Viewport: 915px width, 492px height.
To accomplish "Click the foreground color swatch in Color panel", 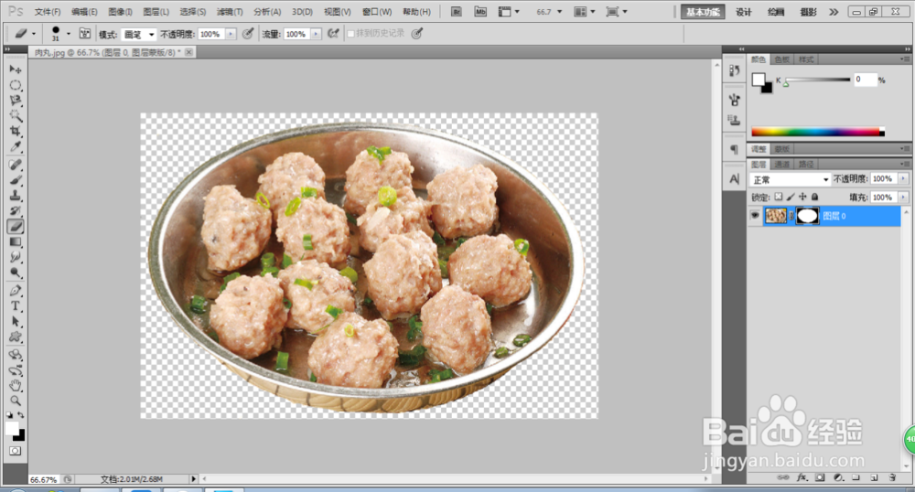I will point(758,80).
